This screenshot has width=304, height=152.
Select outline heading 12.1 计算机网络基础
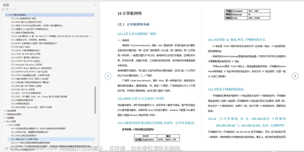point(17,15)
